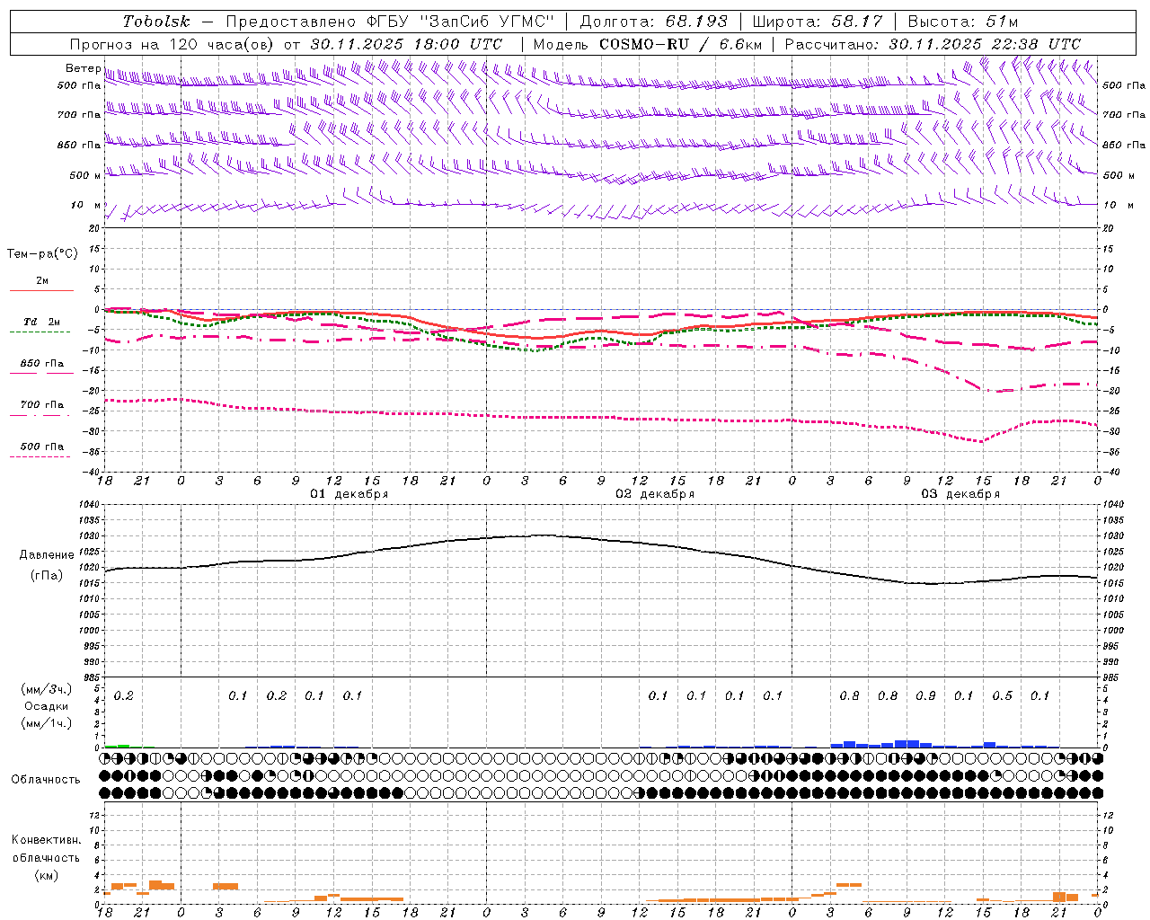Viewport: 1150px width, 920px height.
Task: Click the "Tobolsk" station name in the header
Action: pyautogui.click(x=156, y=22)
